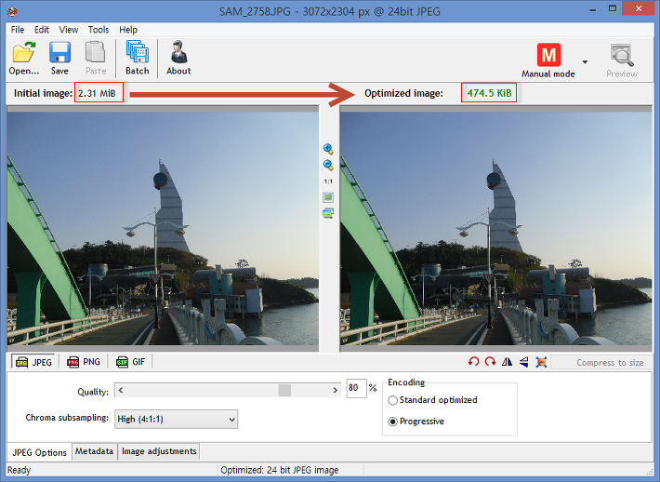Screen dimensions: 660x482
Task: Open the View menu
Action: coord(68,30)
